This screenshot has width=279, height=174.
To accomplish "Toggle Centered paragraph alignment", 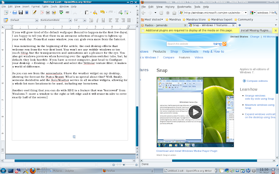I will (117, 20).
